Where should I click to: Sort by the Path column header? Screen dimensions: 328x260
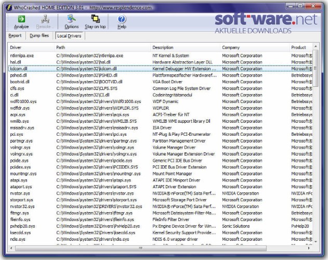pyautogui.click(x=102, y=47)
